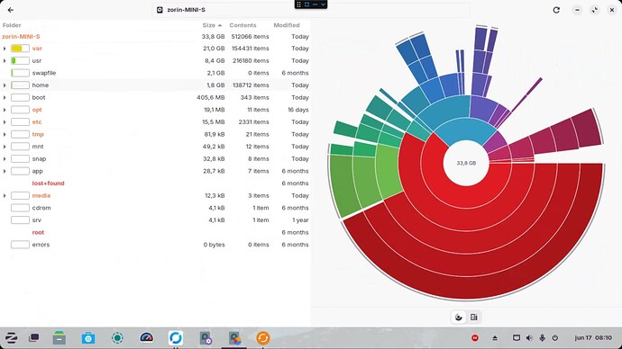622x349 pixels.
Task: Sort by the Modified column header
Action: pos(287,25)
